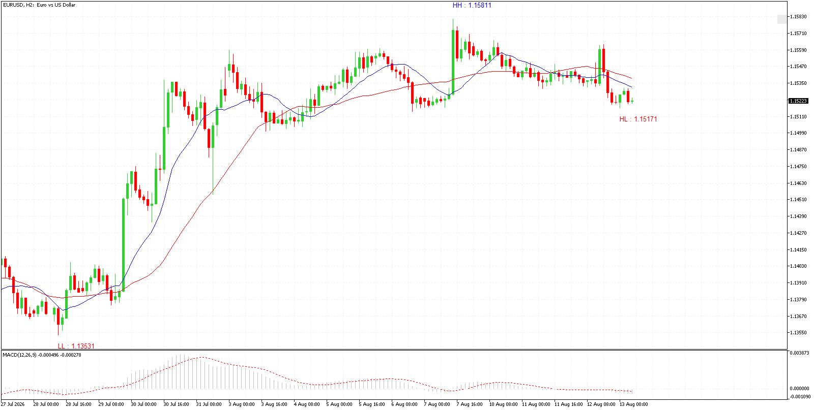814x410 pixels.
Task: Click the 11 Aug 16:00 time label
Action: point(568,404)
